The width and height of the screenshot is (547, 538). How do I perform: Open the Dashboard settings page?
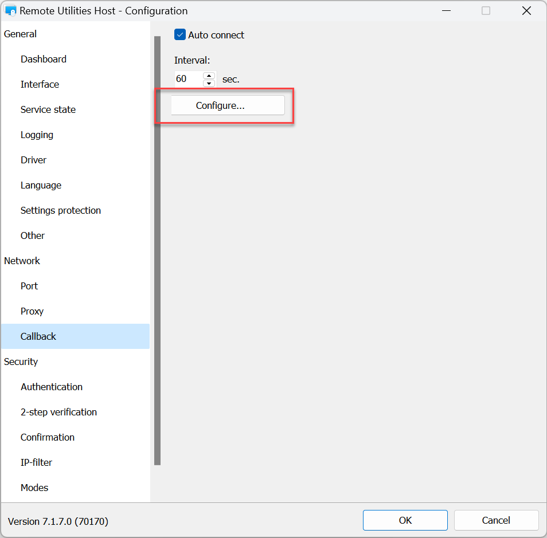tap(44, 59)
